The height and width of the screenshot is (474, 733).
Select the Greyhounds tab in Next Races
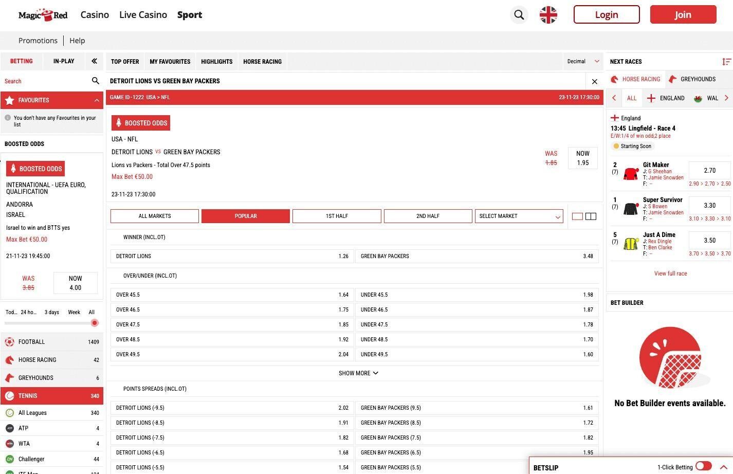(692, 79)
